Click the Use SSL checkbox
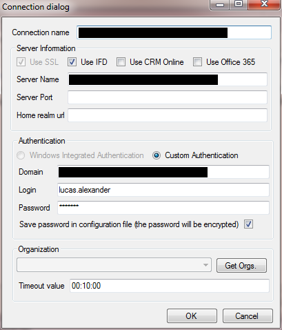 pyautogui.click(x=21, y=62)
